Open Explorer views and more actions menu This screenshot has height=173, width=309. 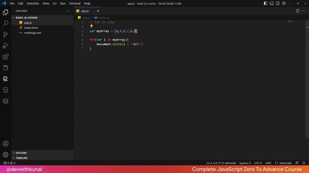pyautogui.click(x=68, y=11)
